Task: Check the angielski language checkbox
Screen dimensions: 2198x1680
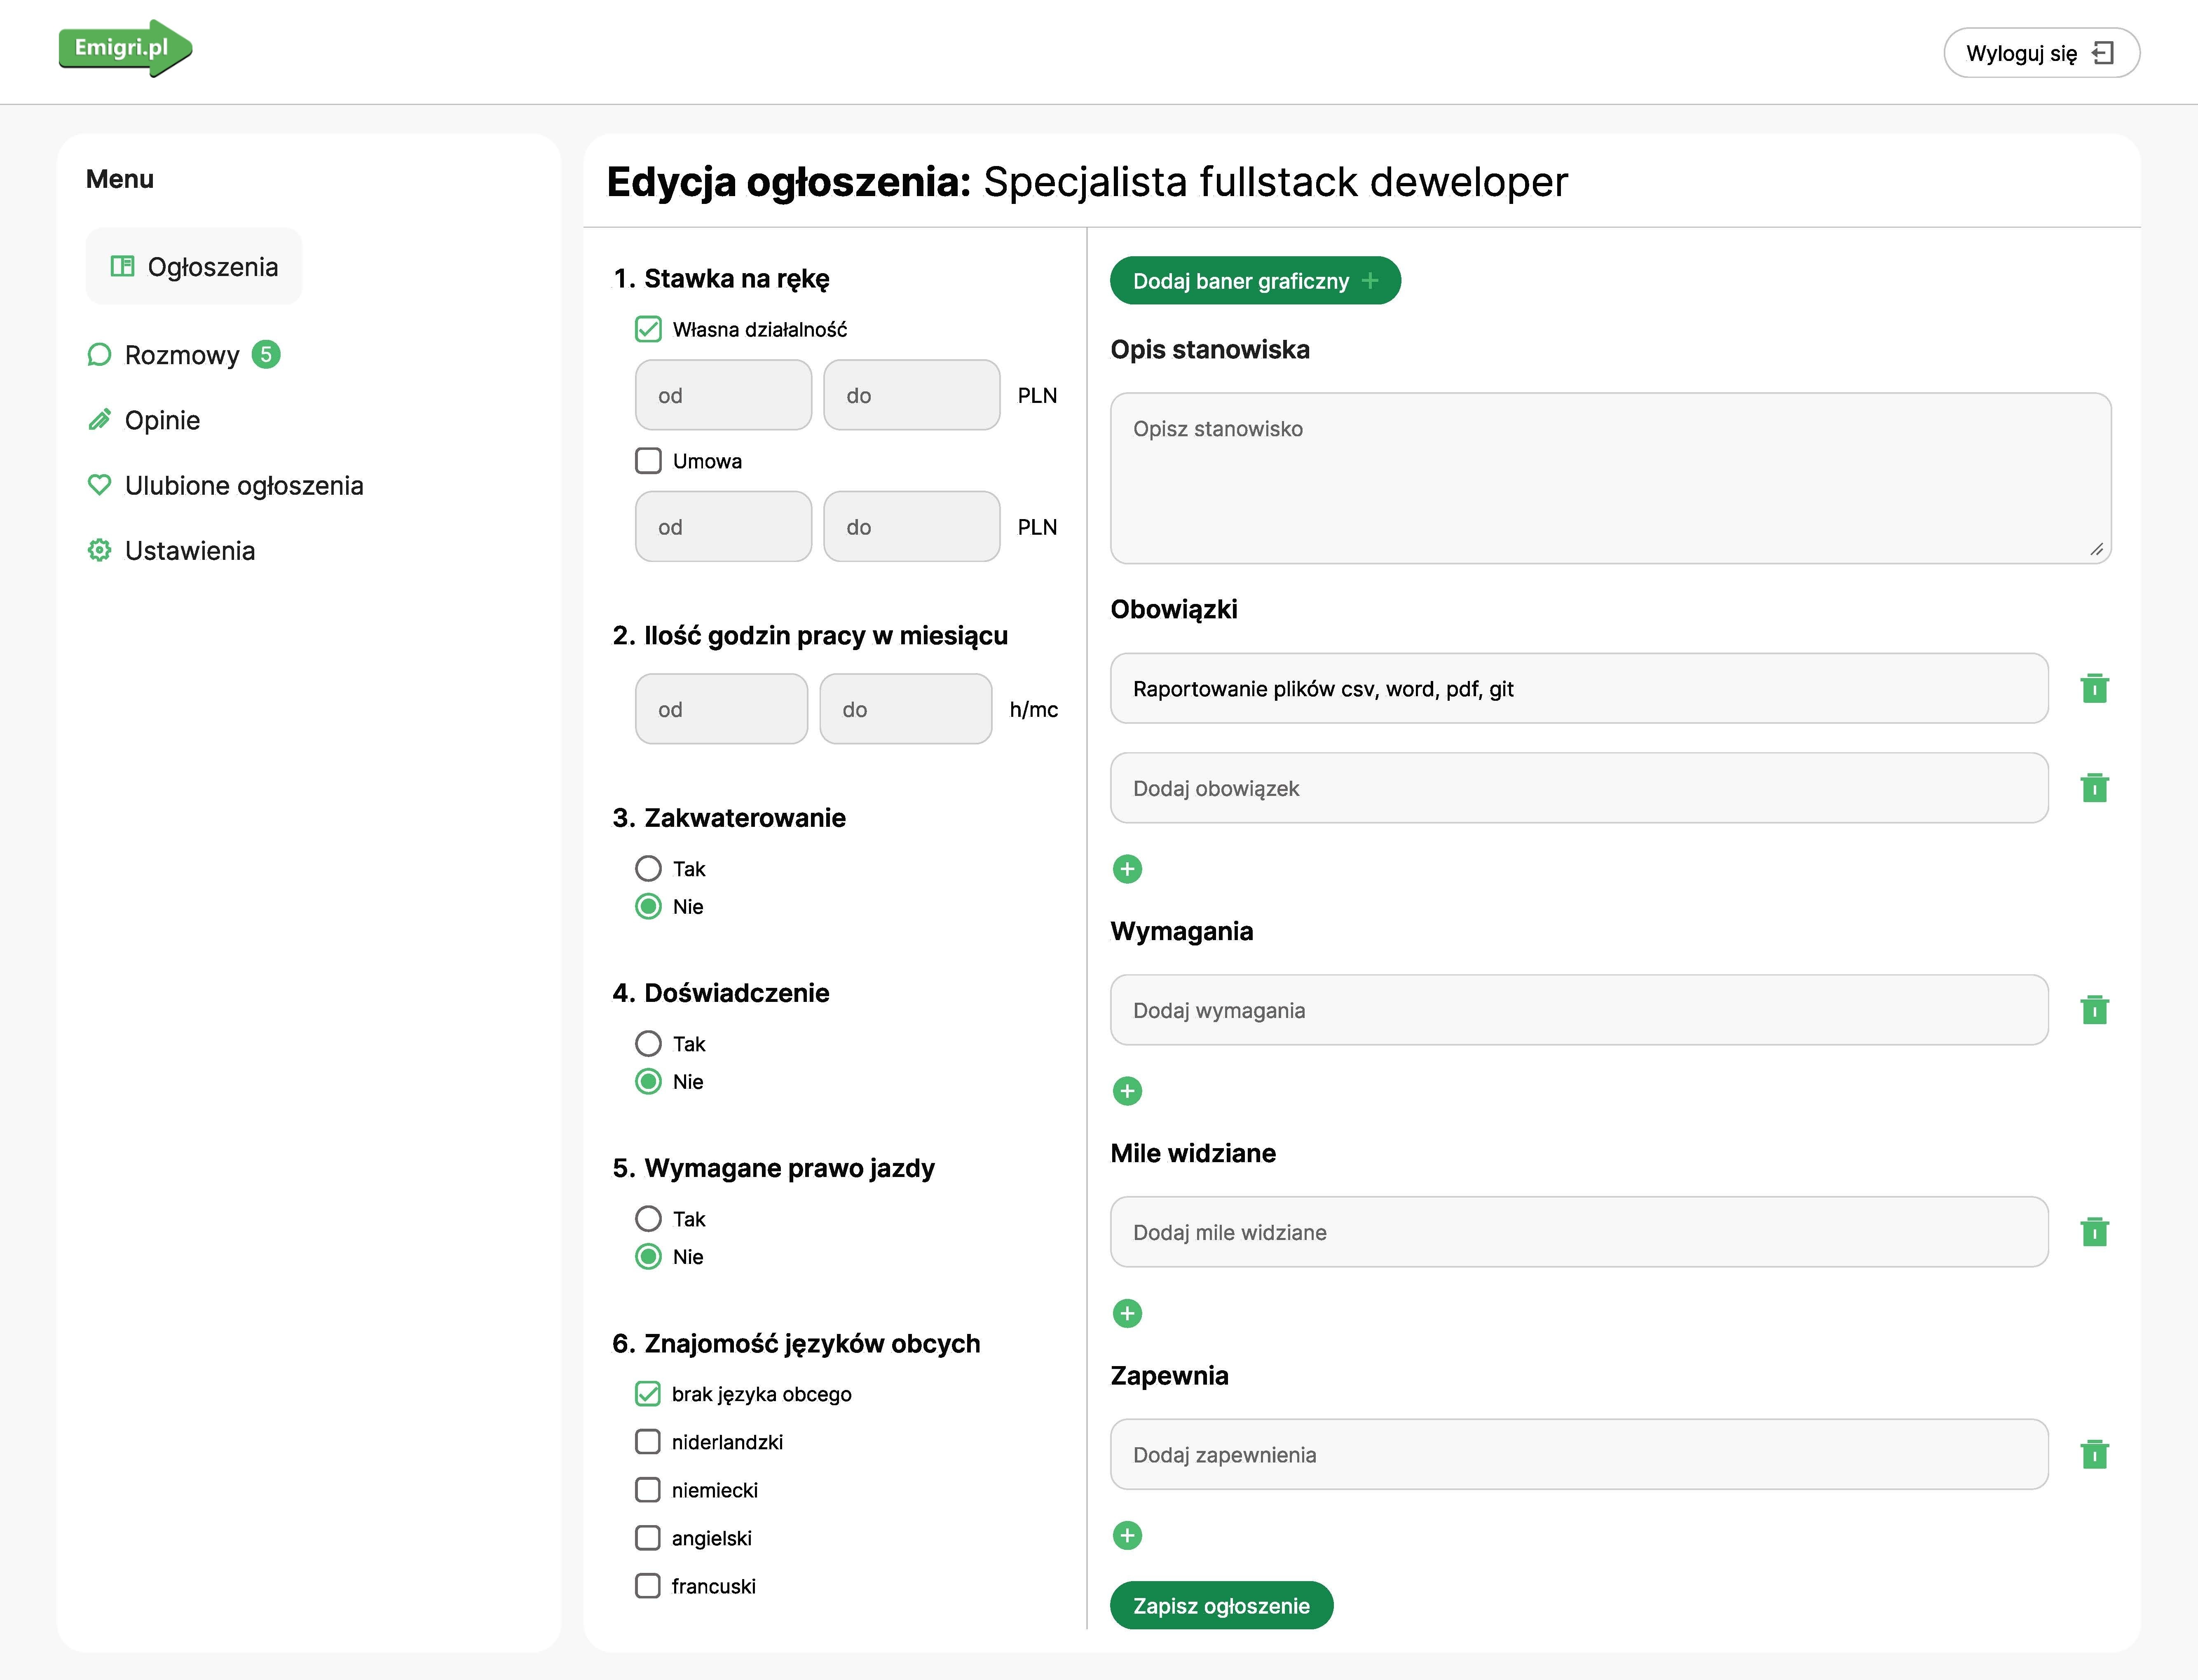Action: coord(648,1538)
